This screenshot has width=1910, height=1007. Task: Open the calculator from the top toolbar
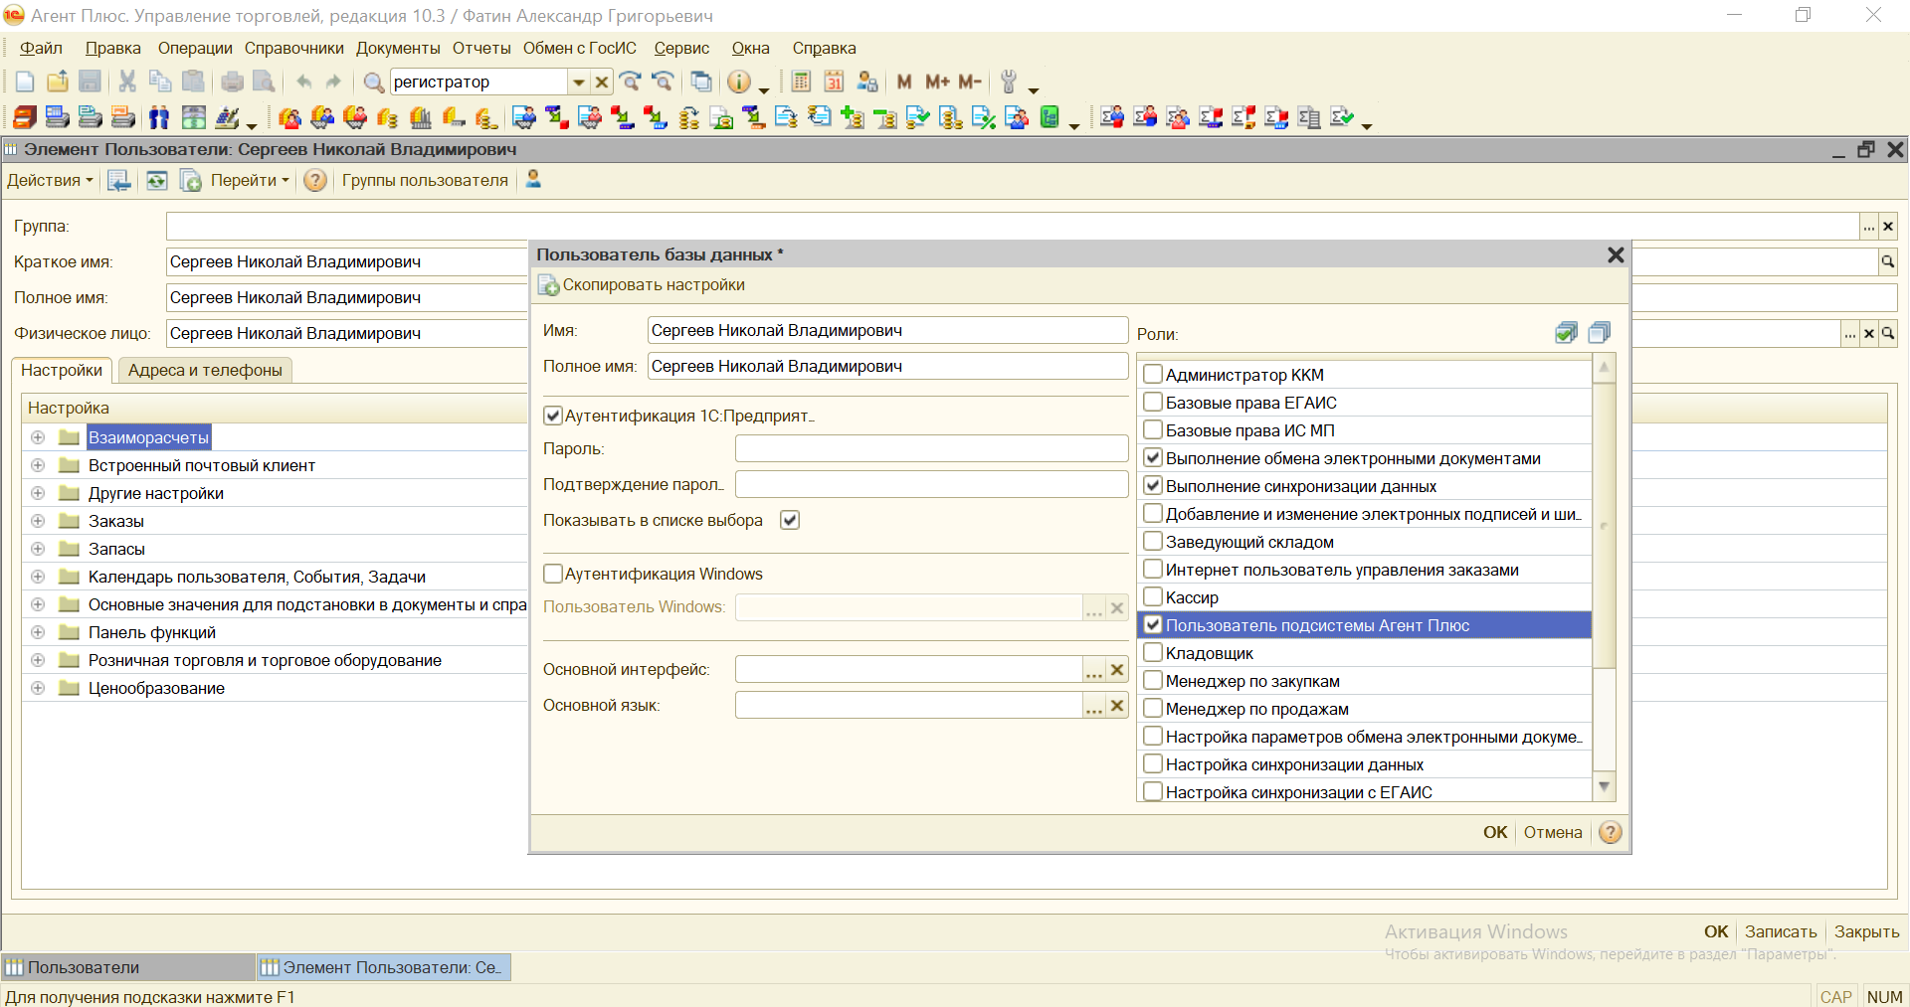pyautogui.click(x=801, y=82)
